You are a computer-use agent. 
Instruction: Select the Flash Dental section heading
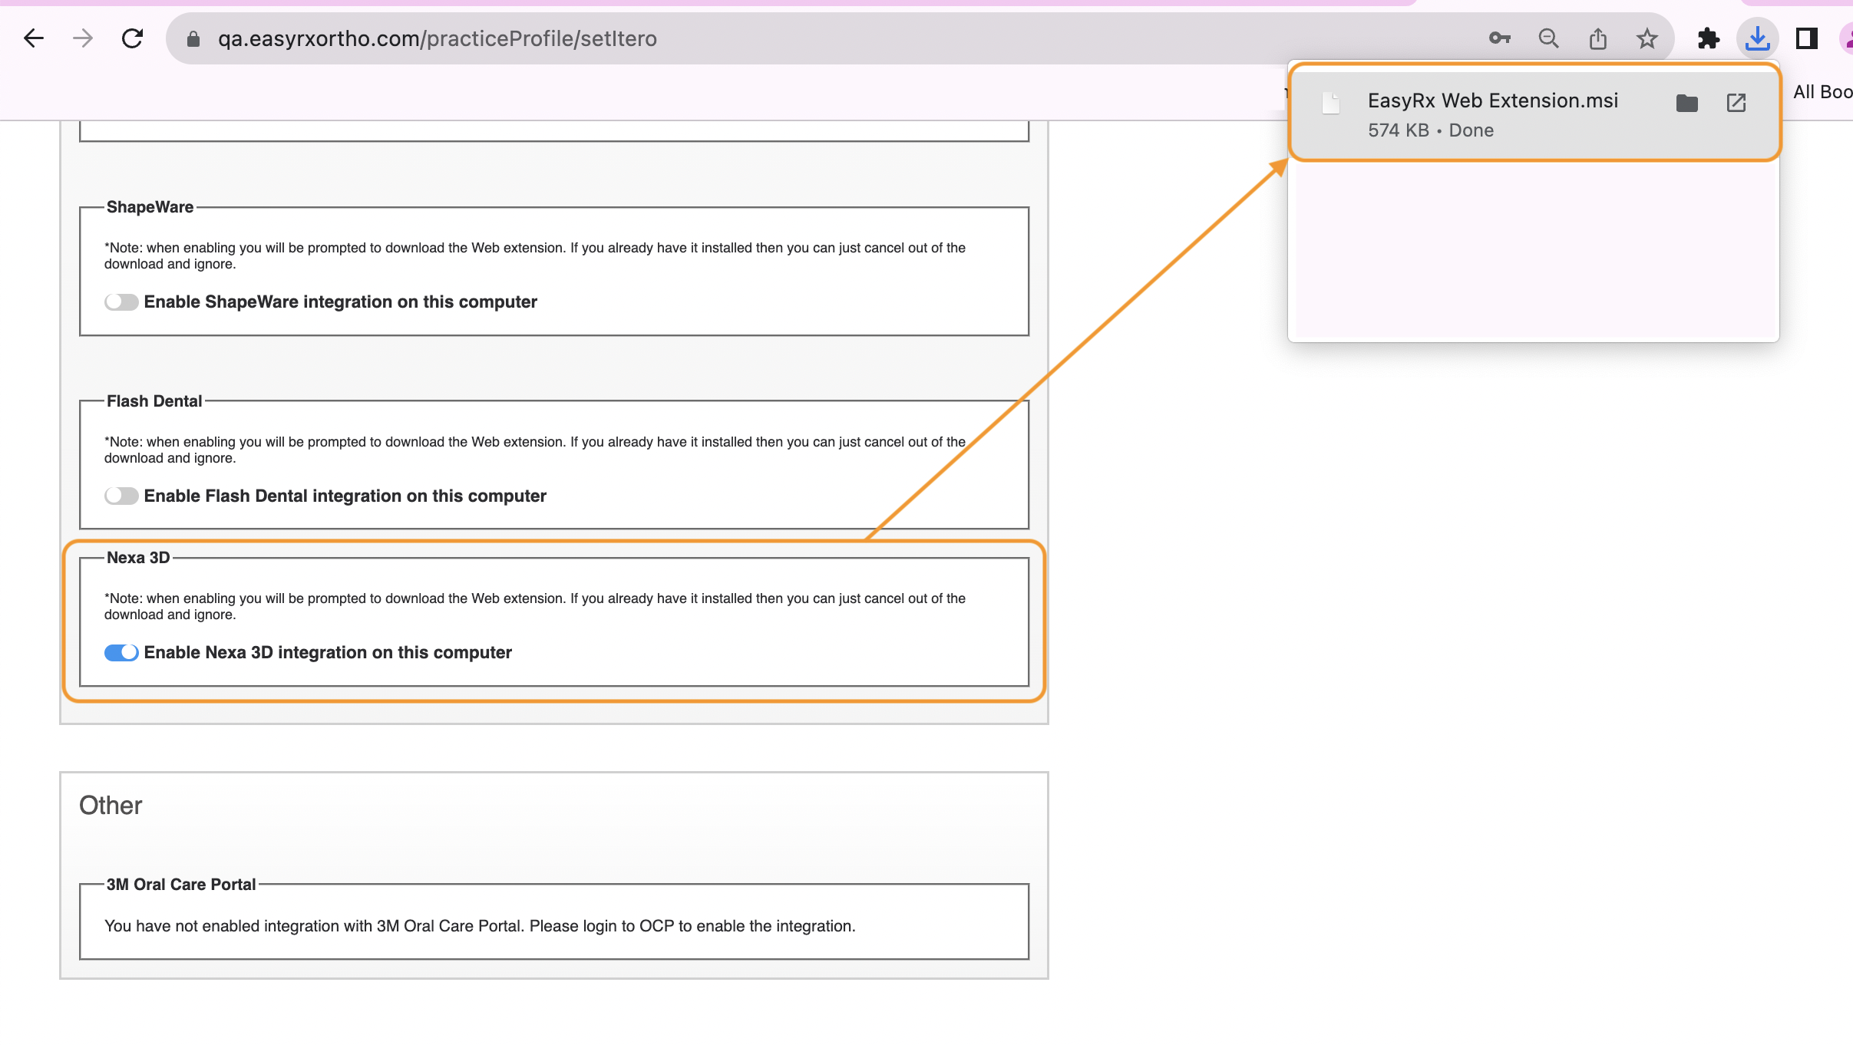pyautogui.click(x=154, y=401)
